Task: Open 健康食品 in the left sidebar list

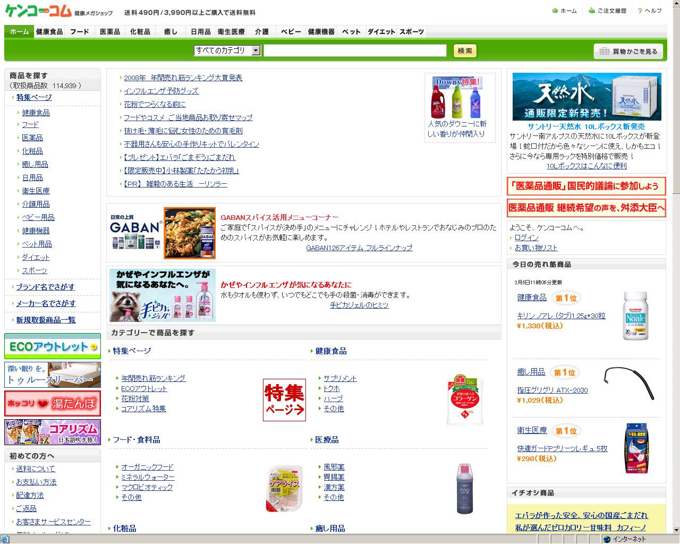Action: pos(36,113)
